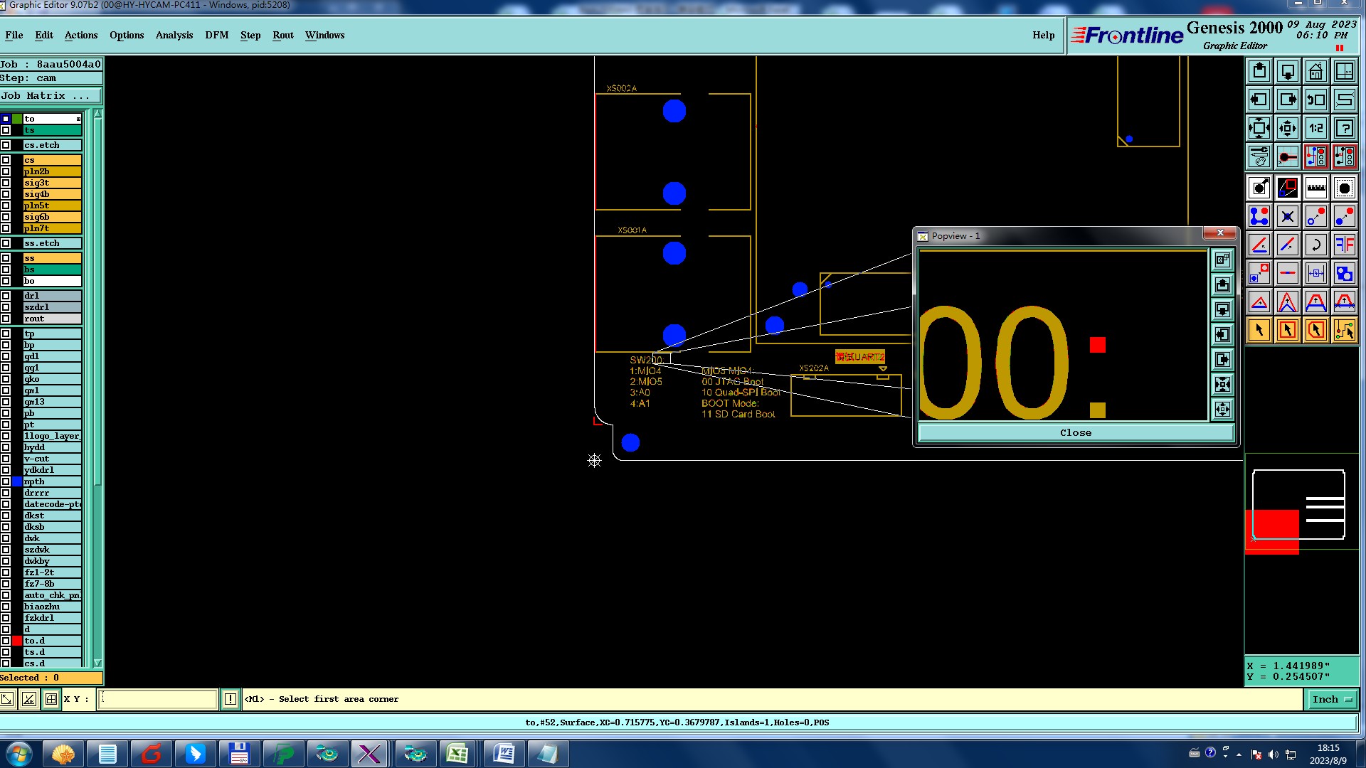Show hidden system tray icons arrow
The image size is (1366, 768).
point(1239,754)
